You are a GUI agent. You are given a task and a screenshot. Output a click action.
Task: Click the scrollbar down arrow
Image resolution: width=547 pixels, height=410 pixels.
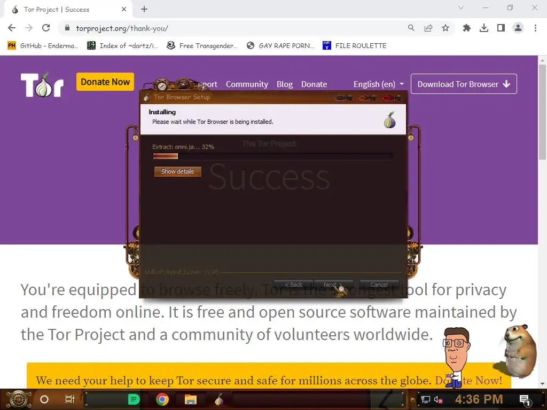[542, 384]
